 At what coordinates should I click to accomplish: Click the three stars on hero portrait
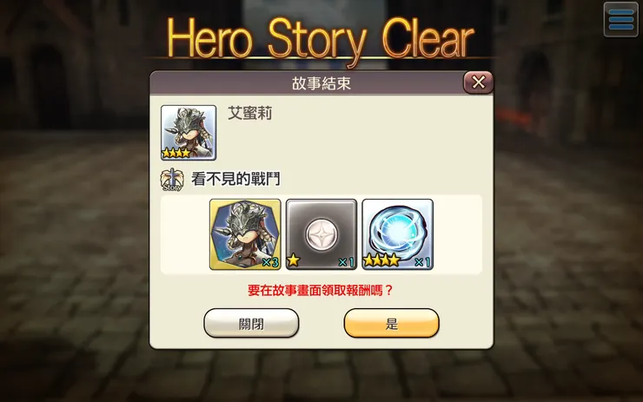[x=176, y=153]
